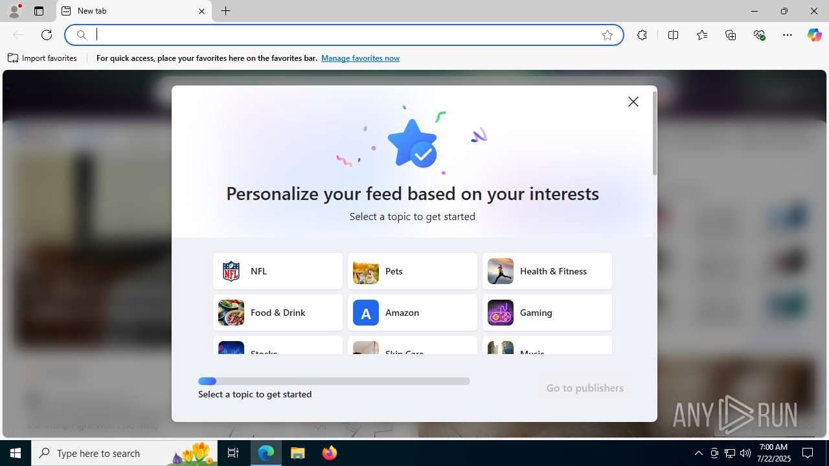829x466 pixels.
Task: Open the Favorites list icon
Action: coord(702,35)
